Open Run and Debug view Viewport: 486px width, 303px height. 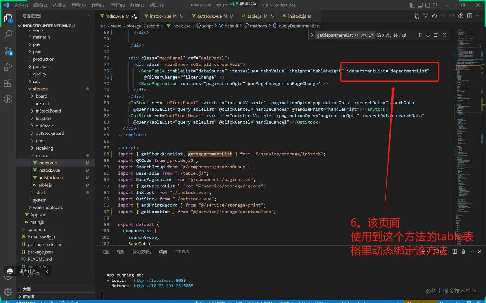[x=8, y=67]
